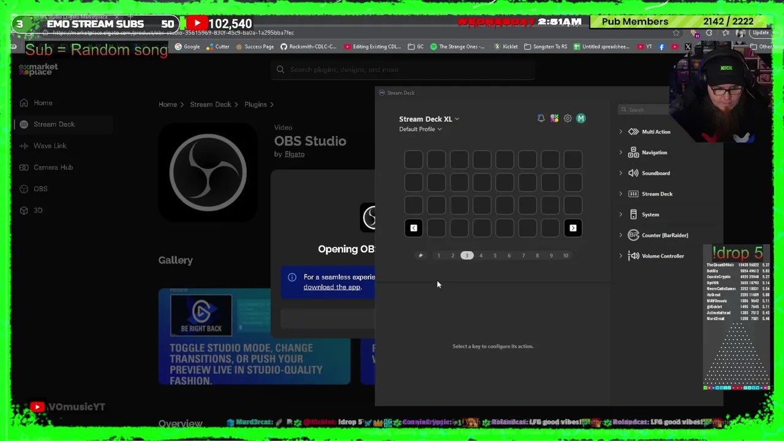Expand the Soundboard category
784x441 pixels.
coord(620,173)
